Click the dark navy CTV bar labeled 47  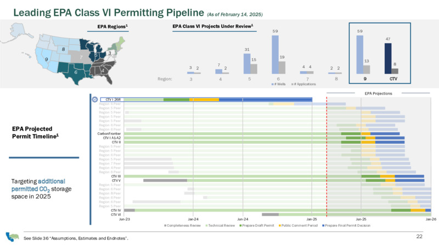[x=388, y=58]
